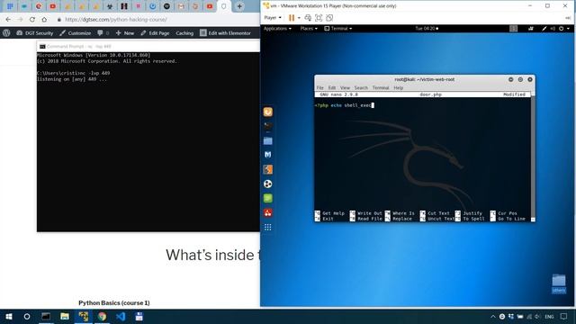Open DGT Security site link in admin bar
This screenshot has height=324, width=576.
pos(35,32)
